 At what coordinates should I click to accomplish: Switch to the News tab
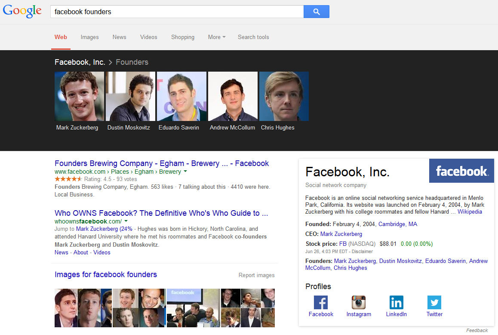tap(119, 37)
